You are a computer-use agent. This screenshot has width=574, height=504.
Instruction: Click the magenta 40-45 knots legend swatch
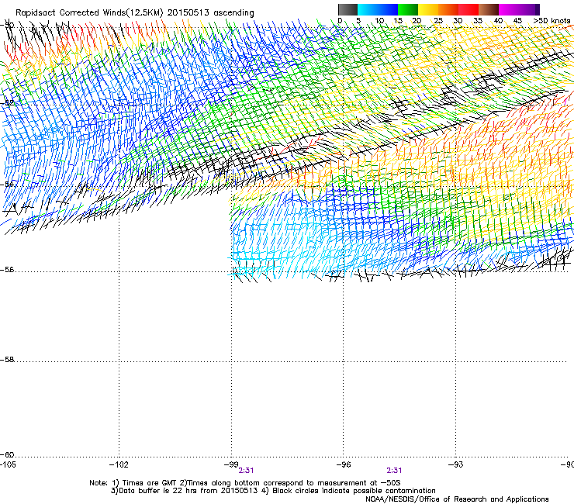(x=509, y=9)
